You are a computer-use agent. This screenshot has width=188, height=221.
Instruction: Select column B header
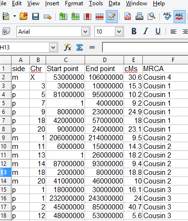[38, 60]
